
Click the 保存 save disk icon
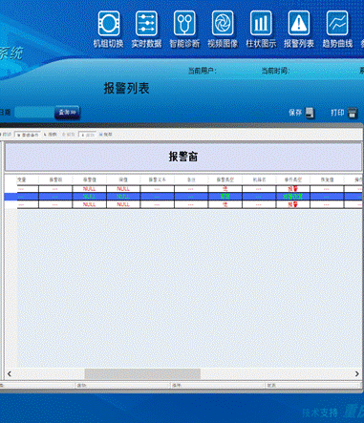pyautogui.click(x=310, y=113)
